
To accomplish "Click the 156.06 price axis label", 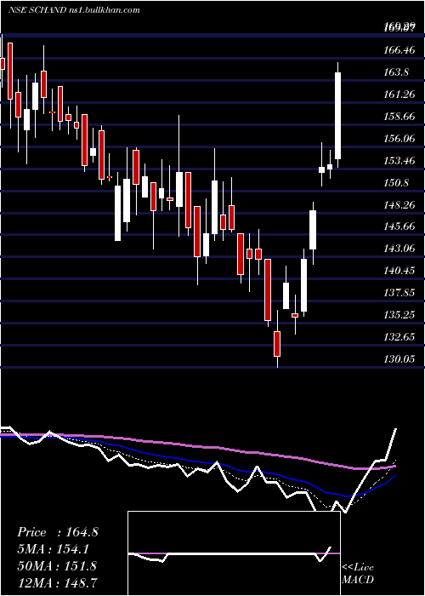I will [399, 138].
